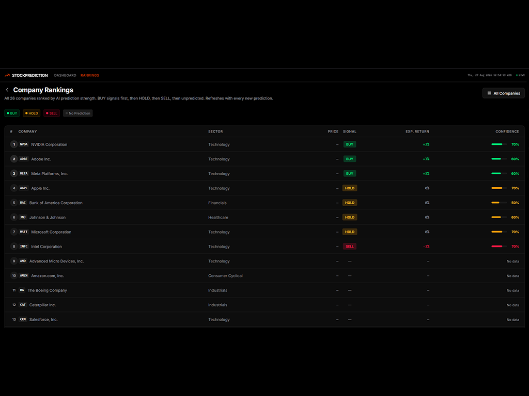Click the JNJ ticker badge
The height and width of the screenshot is (396, 529).
(x=23, y=218)
